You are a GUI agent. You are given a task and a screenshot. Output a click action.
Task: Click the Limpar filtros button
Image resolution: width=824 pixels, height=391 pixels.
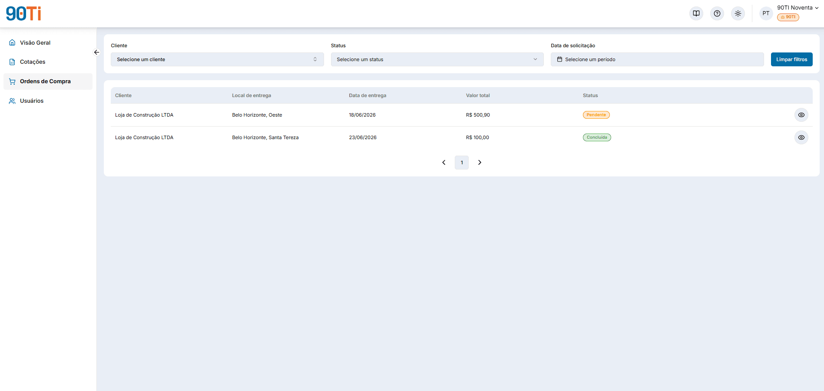791,59
